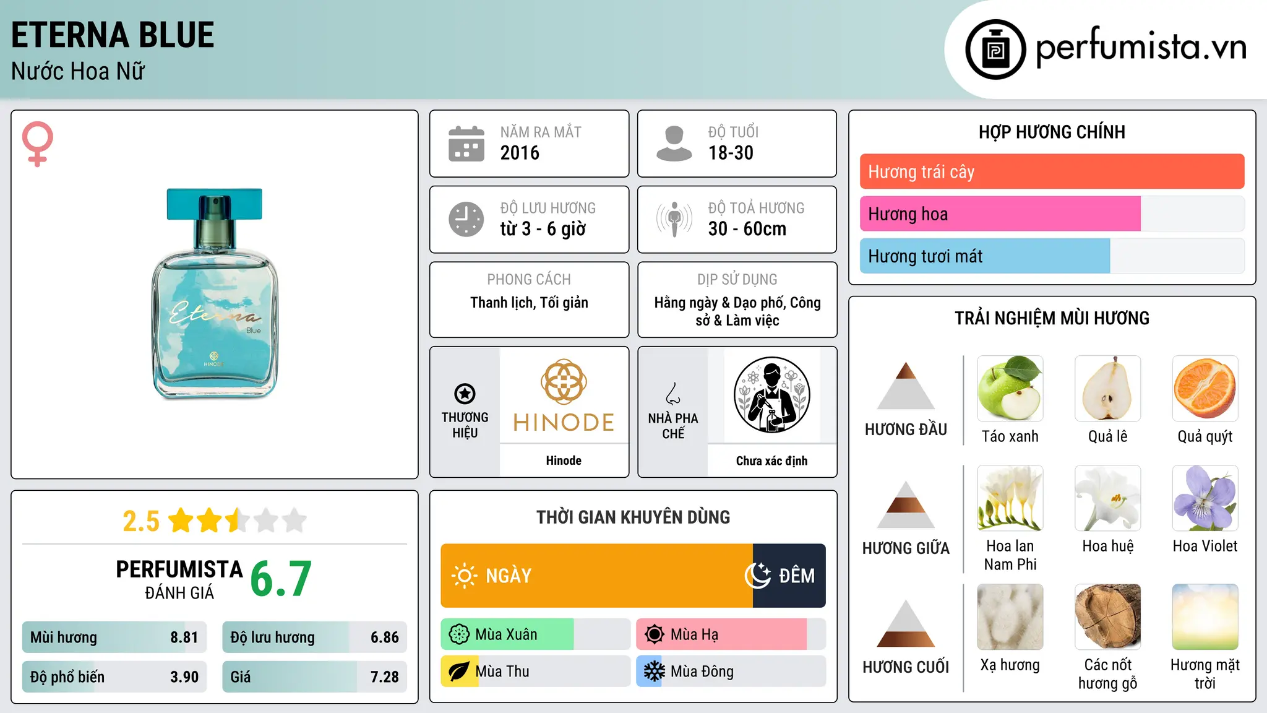
Task: Click the leaf icon for Mùa Thu
Action: (458, 672)
